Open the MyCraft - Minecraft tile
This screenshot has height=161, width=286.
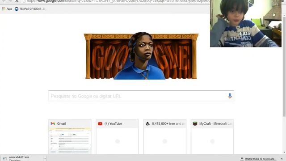tap(212, 136)
